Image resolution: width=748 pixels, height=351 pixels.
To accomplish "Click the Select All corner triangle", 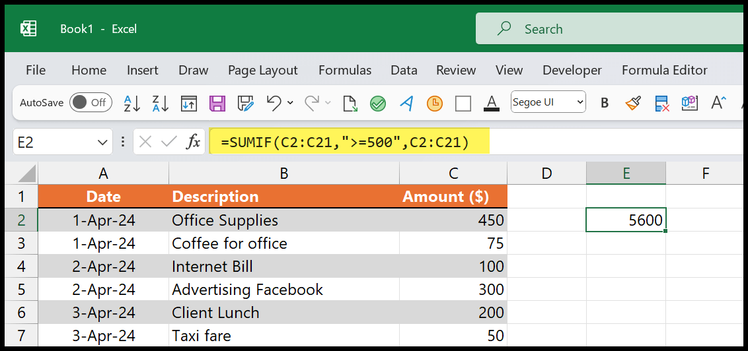I will tap(27, 174).
